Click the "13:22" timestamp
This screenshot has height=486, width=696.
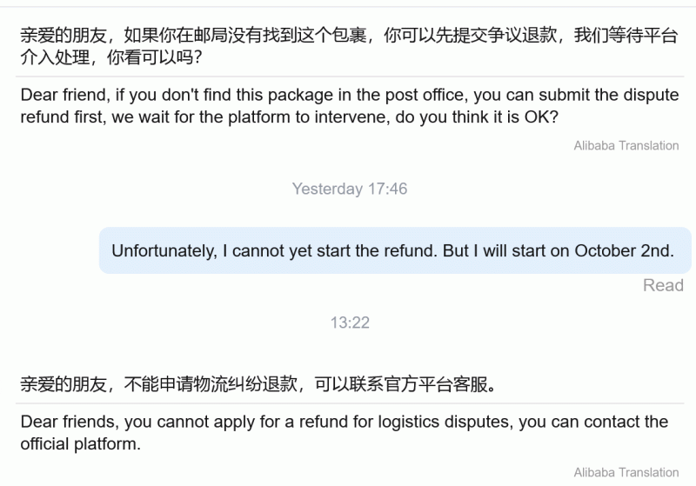[349, 323]
